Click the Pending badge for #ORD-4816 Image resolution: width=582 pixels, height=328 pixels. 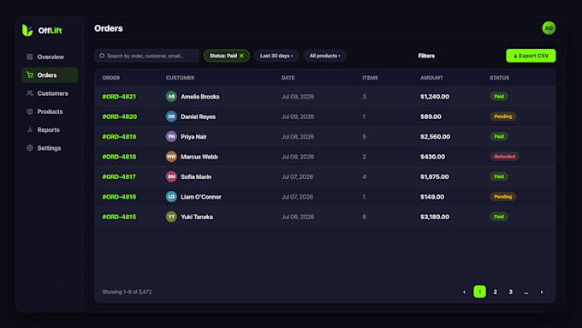pyautogui.click(x=503, y=197)
